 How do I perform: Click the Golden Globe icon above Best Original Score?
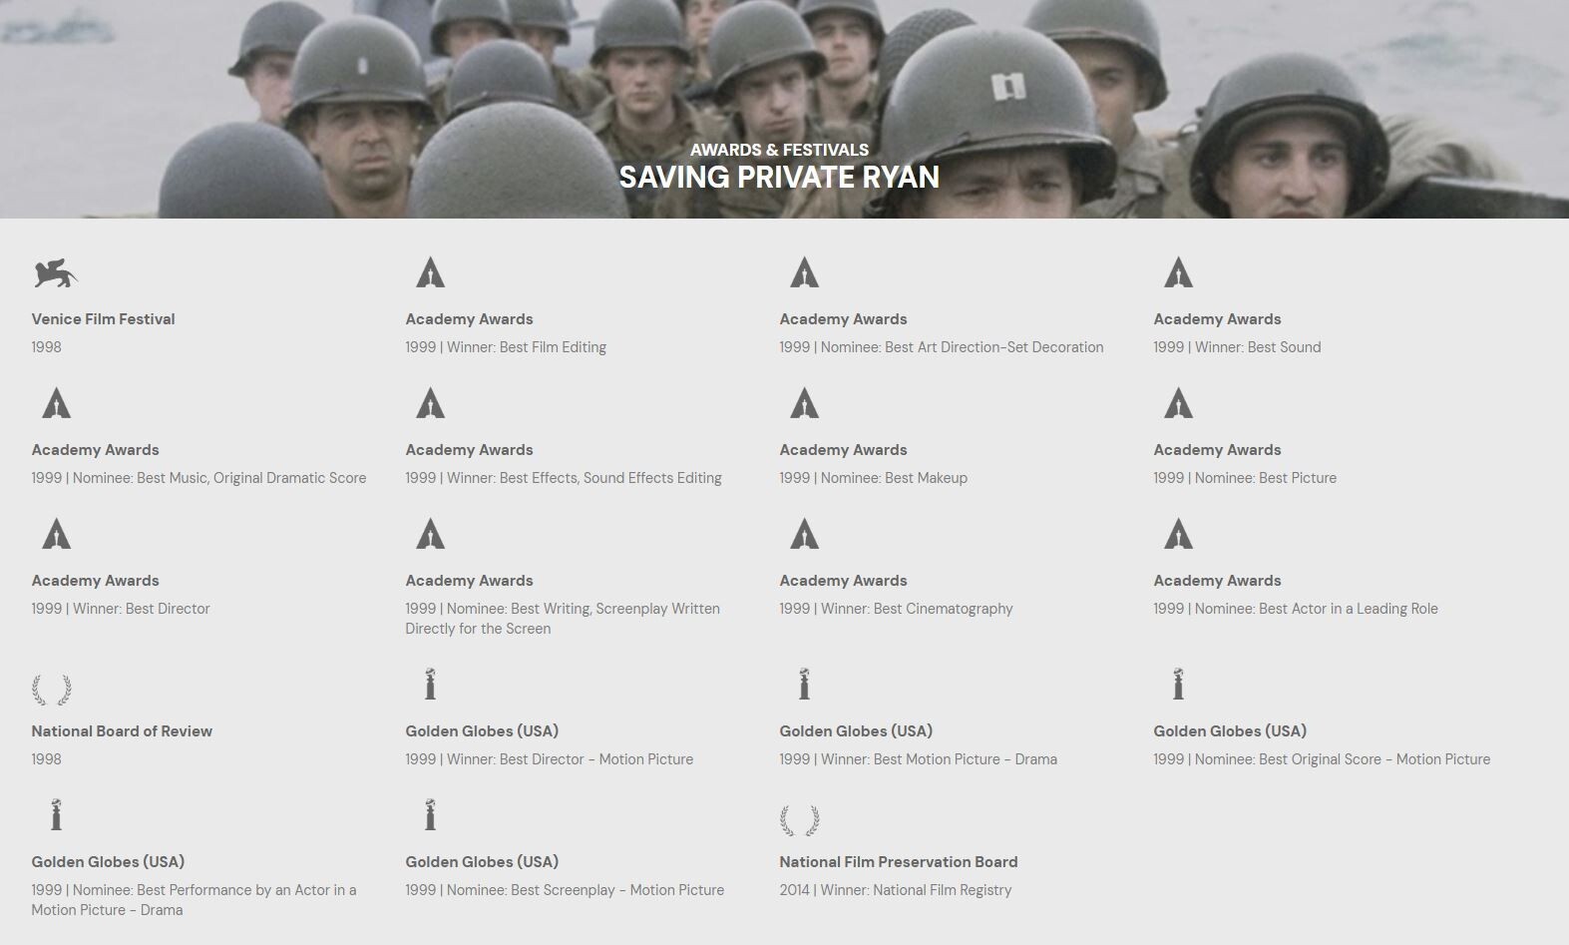tap(1178, 685)
